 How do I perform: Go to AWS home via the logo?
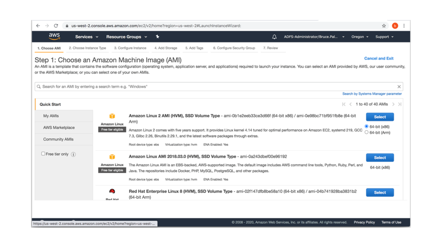(54, 36)
